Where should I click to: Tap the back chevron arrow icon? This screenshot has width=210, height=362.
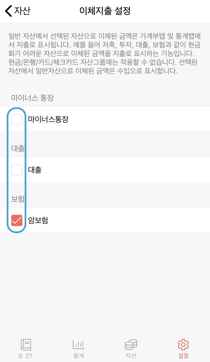(8, 11)
